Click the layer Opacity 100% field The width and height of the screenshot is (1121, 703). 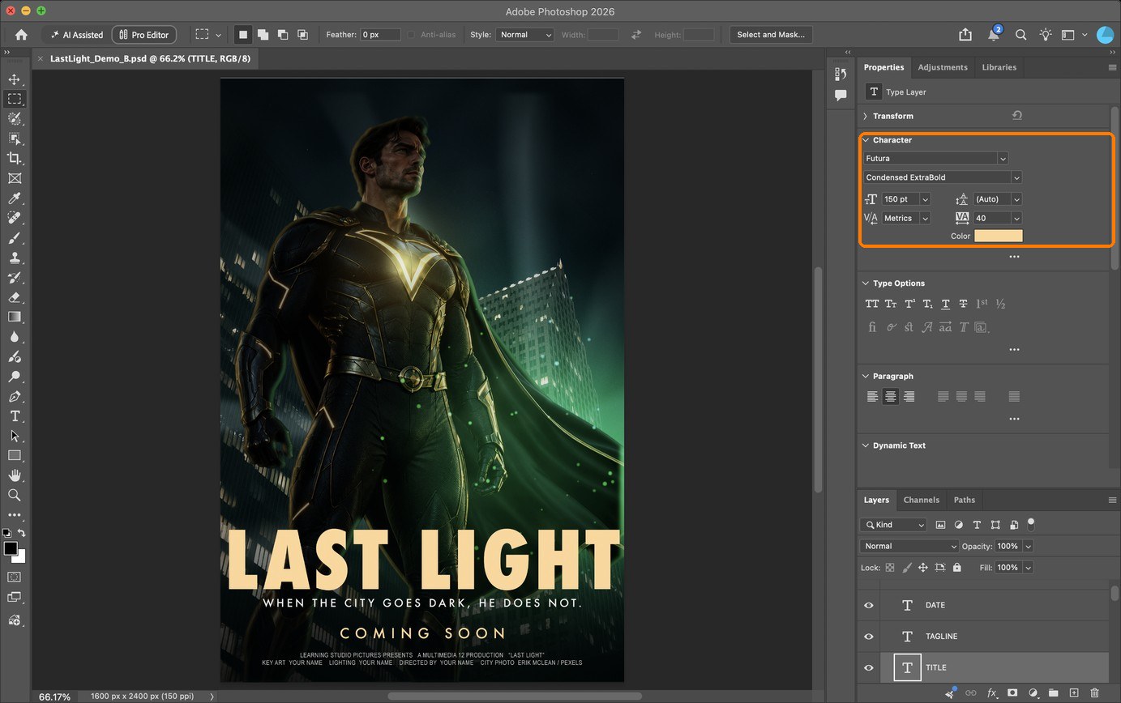pos(1008,546)
